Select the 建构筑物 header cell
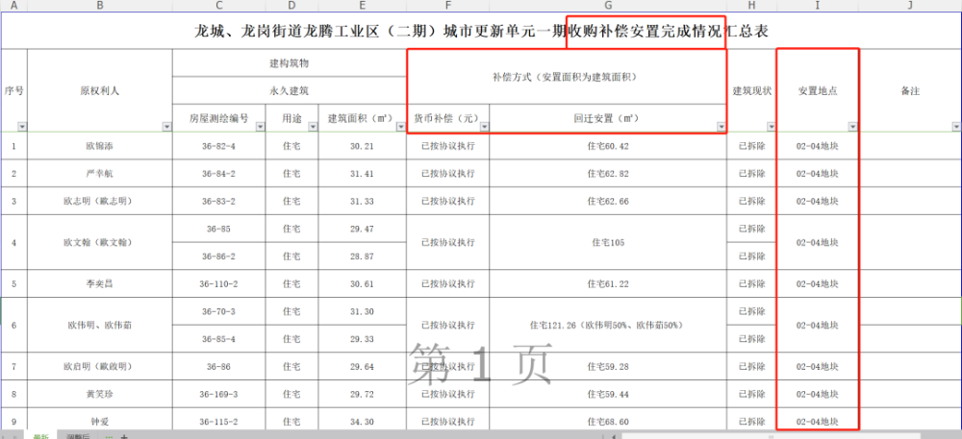 [289, 63]
